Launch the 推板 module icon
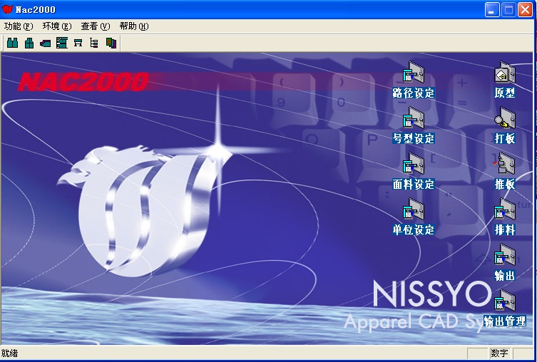 tap(504, 164)
